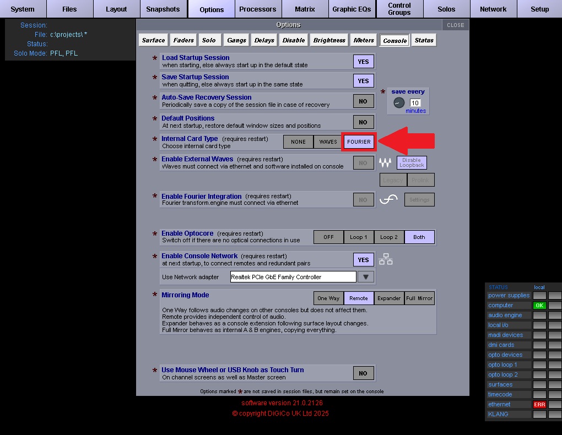Click the timecode status label

pos(500,394)
